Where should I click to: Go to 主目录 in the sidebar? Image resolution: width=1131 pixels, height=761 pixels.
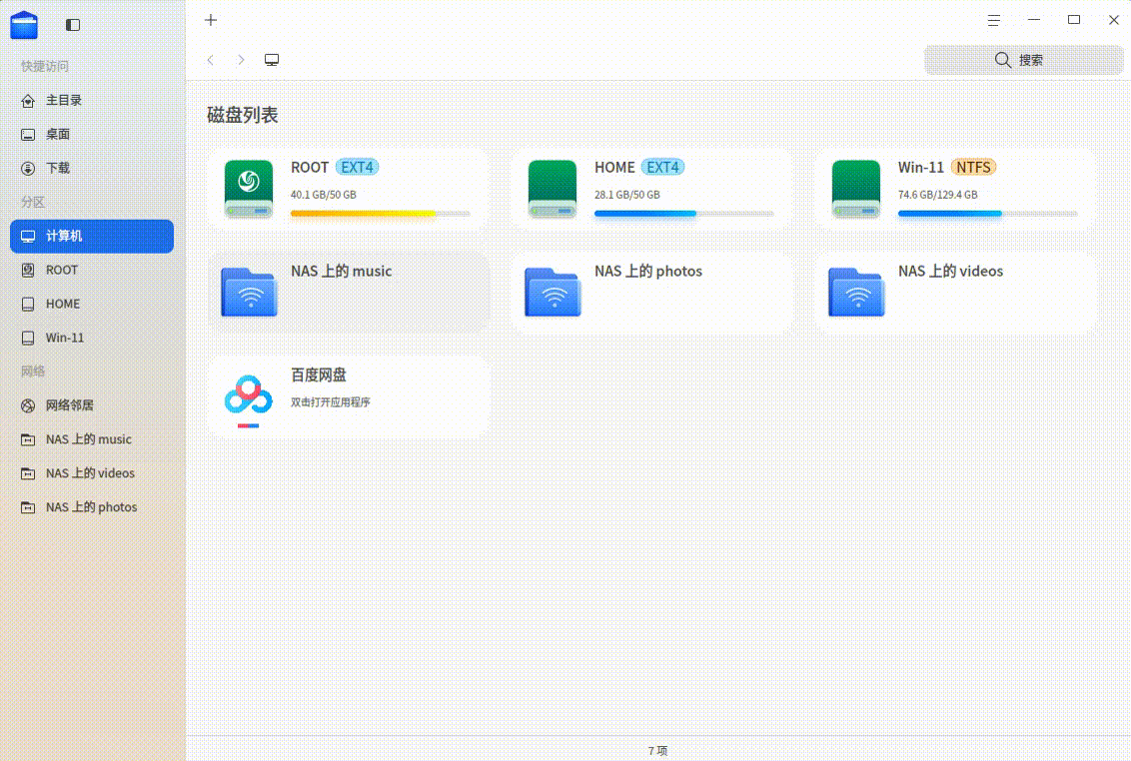click(92, 101)
